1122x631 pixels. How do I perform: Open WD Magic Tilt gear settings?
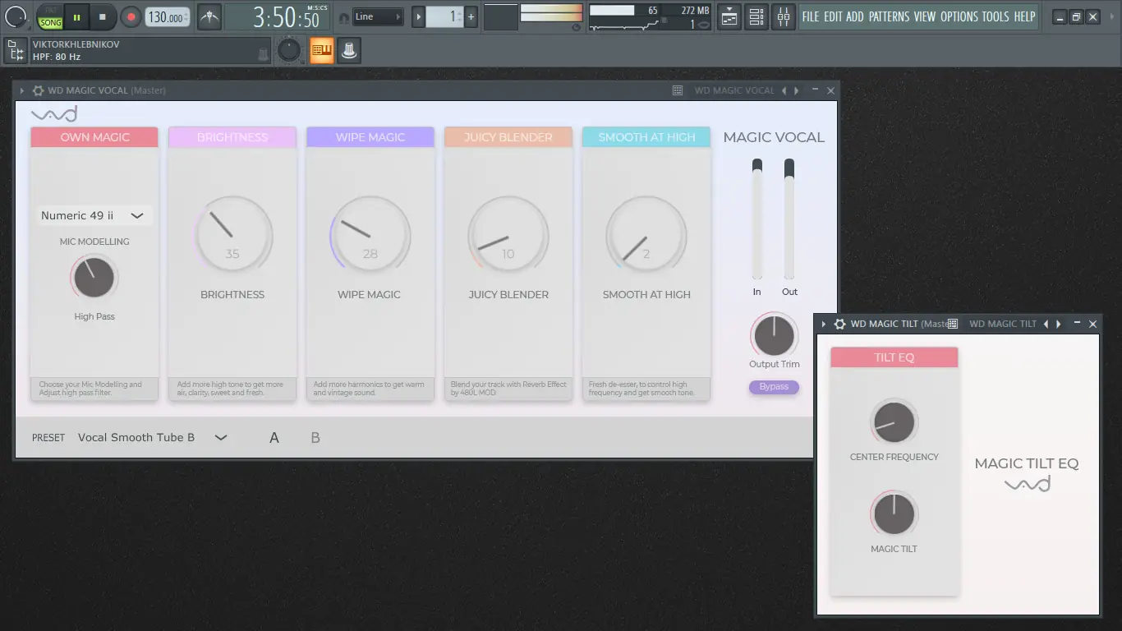839,324
